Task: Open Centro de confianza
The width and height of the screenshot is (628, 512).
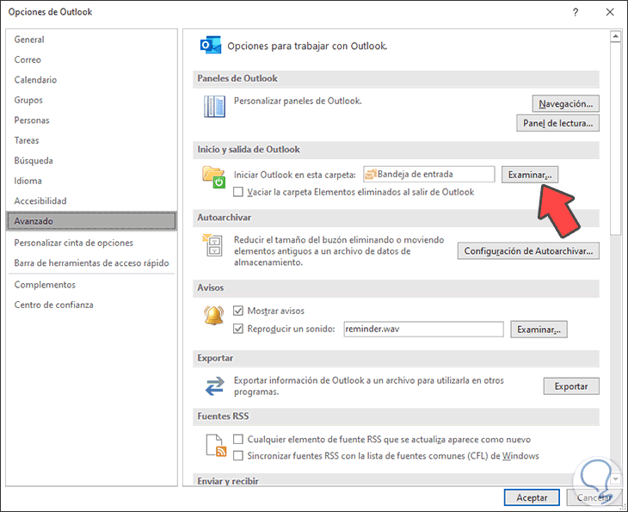Action: tap(92, 305)
